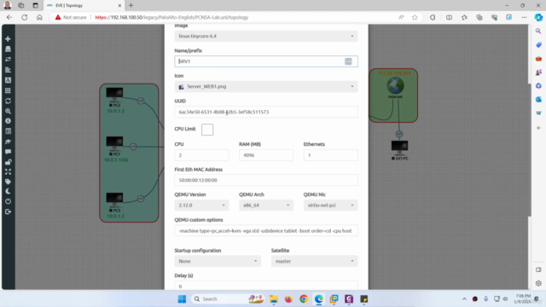This screenshot has width=546, height=307.
Task: Go back with browser back arrow
Action: tap(9, 17)
